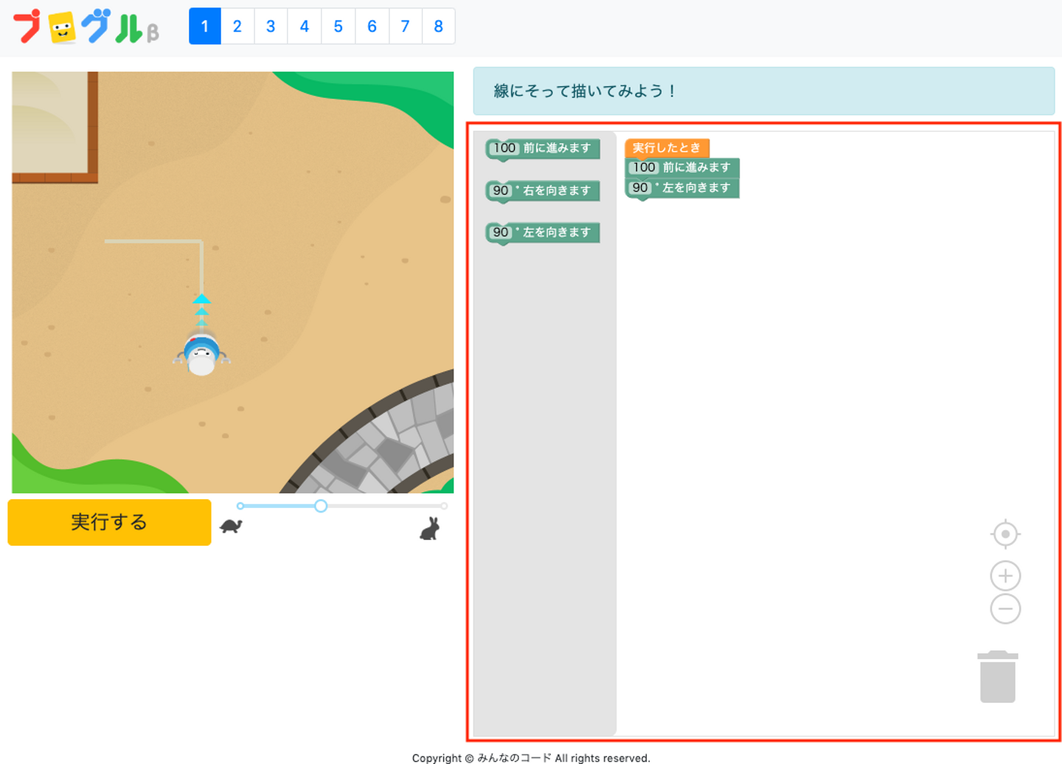The height and width of the screenshot is (764, 1062).
Task: Click the speed slider handle
Action: 321,506
